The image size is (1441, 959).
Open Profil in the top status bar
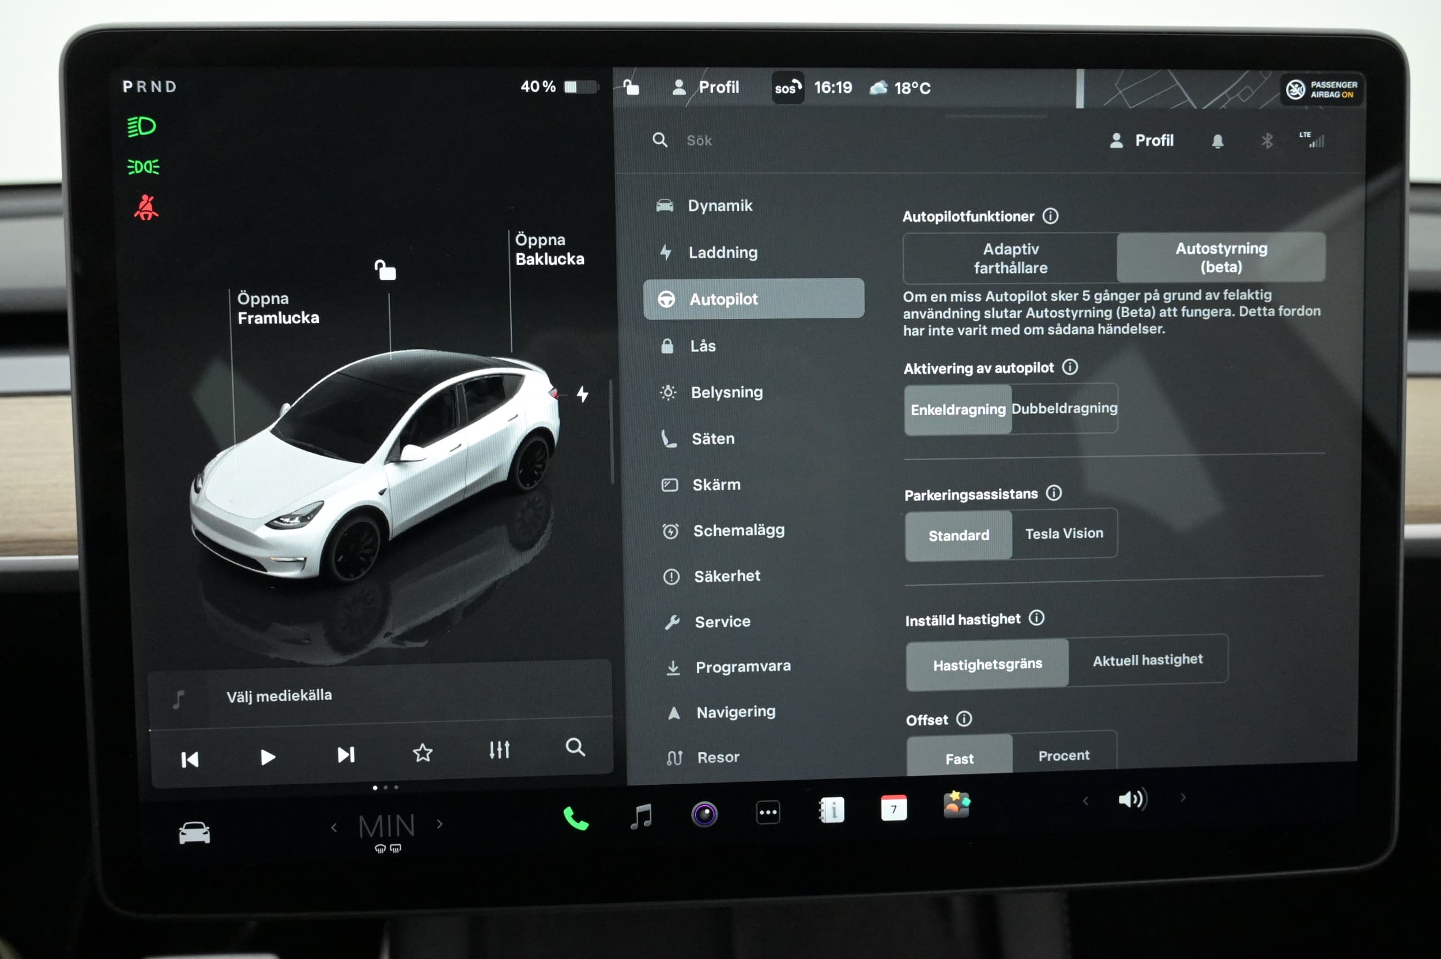(x=705, y=88)
